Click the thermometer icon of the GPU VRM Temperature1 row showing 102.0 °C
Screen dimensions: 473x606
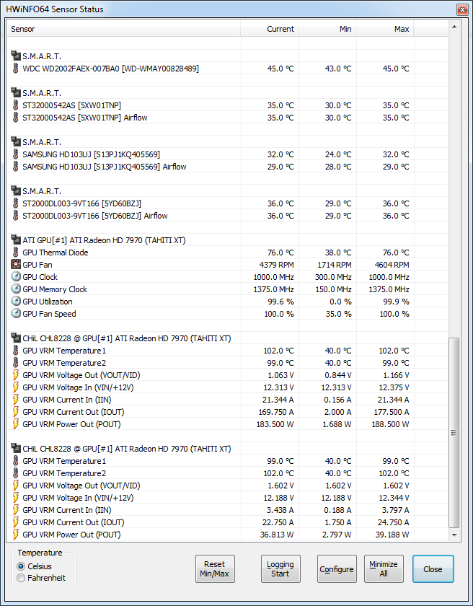(x=15, y=351)
